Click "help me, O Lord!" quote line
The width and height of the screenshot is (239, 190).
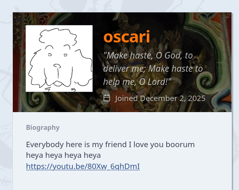pos(137,82)
